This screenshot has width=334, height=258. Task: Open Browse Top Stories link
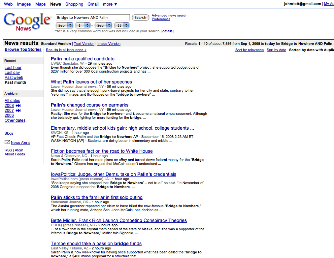click(x=23, y=49)
